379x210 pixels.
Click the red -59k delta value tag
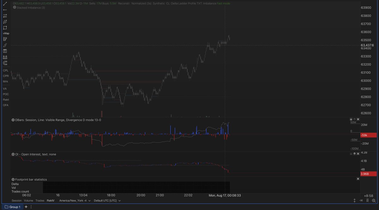click(369, 135)
